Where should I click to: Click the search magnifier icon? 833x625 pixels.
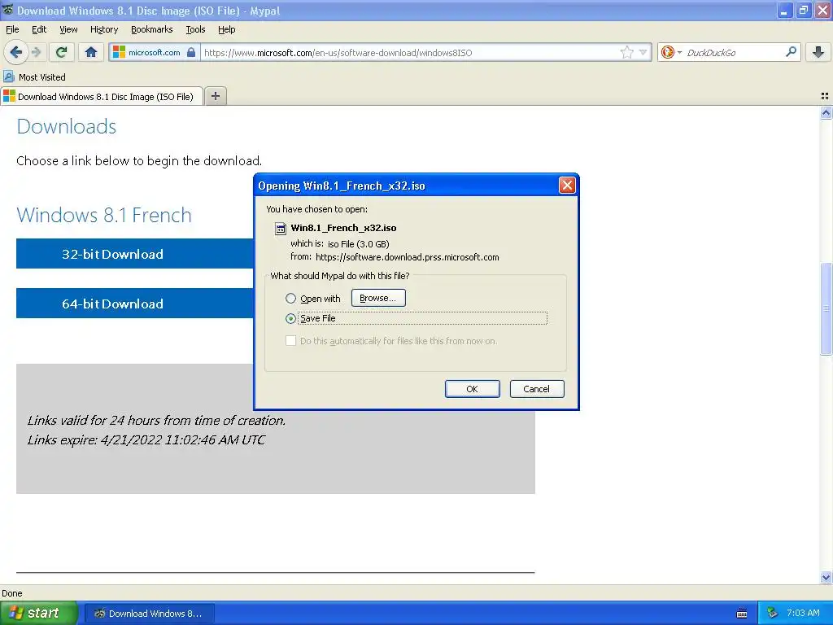(791, 51)
